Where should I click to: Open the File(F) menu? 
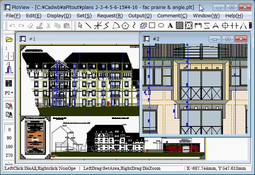pos(13,16)
